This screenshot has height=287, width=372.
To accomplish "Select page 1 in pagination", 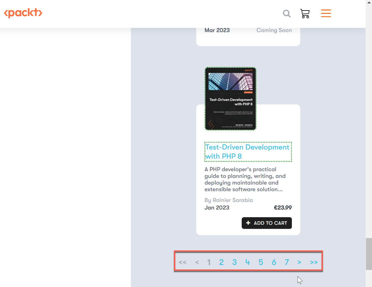I will pyautogui.click(x=209, y=262).
